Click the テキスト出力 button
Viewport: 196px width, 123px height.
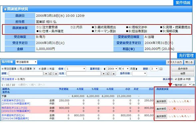174,62
